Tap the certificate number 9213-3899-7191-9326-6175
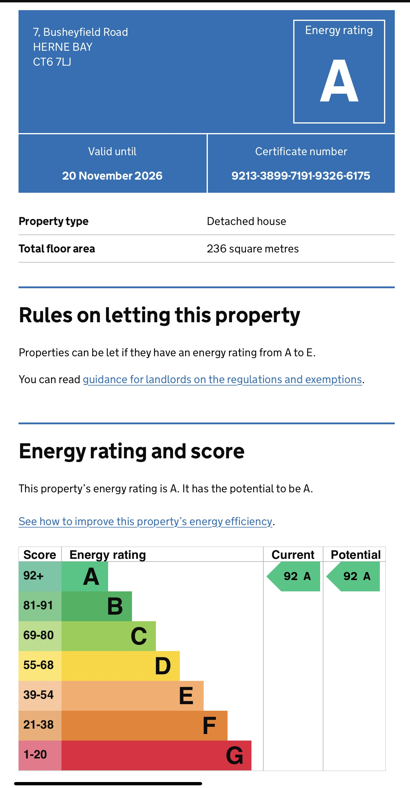The width and height of the screenshot is (410, 788). [x=301, y=175]
